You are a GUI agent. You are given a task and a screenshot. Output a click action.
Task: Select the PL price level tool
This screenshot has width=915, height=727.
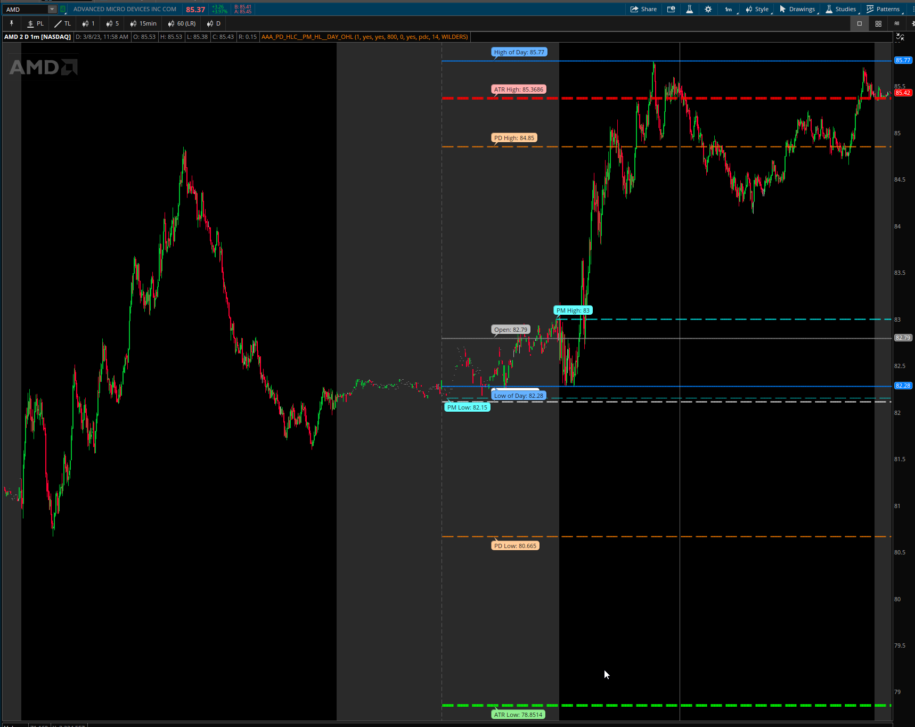(36, 23)
